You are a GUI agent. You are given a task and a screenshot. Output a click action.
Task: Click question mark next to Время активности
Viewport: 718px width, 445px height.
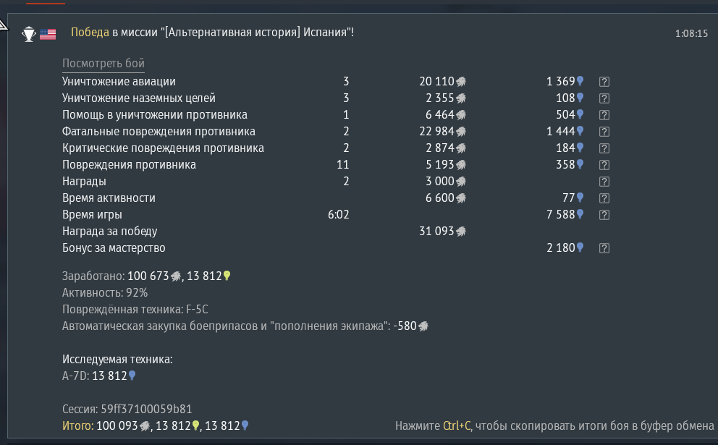604,198
